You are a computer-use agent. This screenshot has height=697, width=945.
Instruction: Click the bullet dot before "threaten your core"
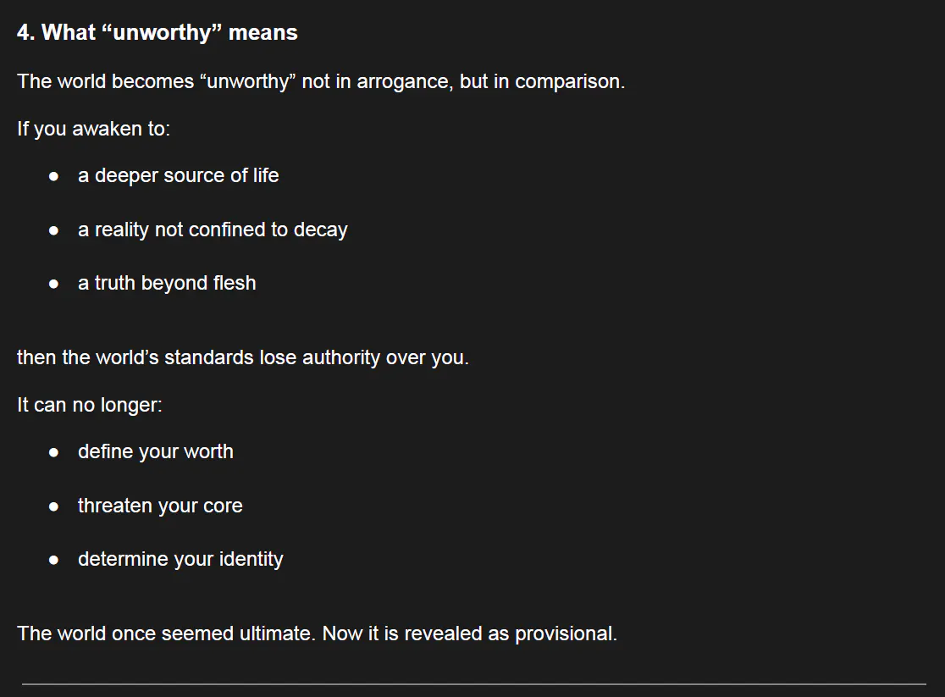tap(54, 506)
